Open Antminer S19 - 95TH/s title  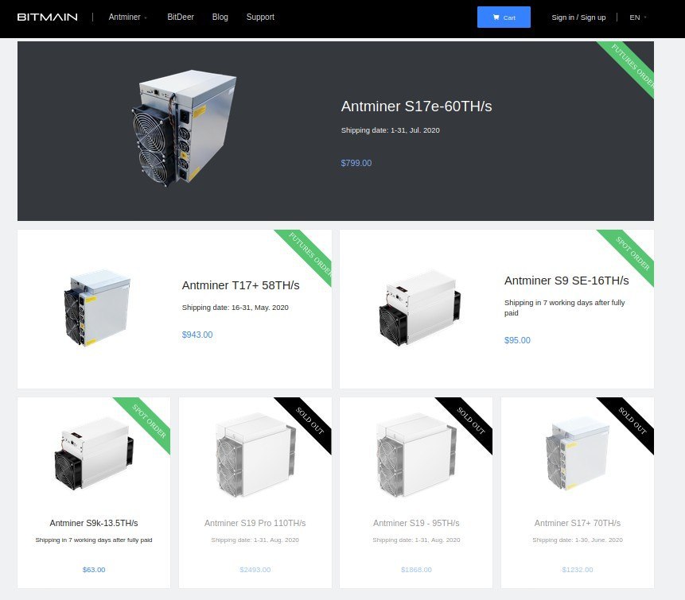point(416,523)
